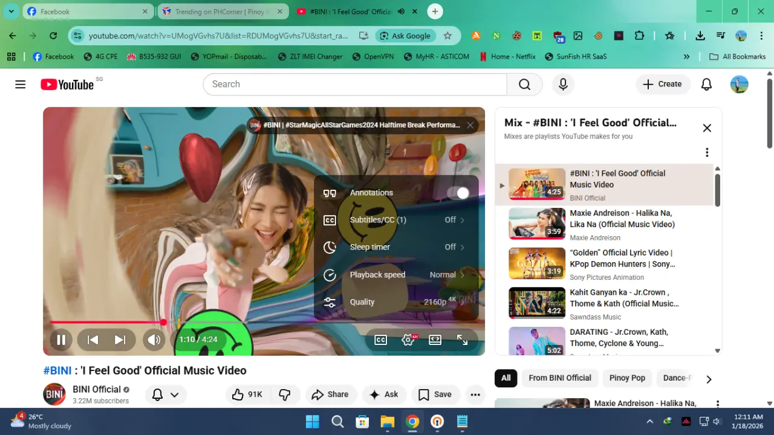Open the apps grid in bookmarks bar
The width and height of the screenshot is (774, 435).
11,57
